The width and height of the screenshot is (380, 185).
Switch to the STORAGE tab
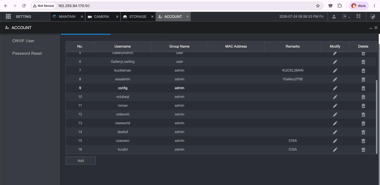coord(135,17)
